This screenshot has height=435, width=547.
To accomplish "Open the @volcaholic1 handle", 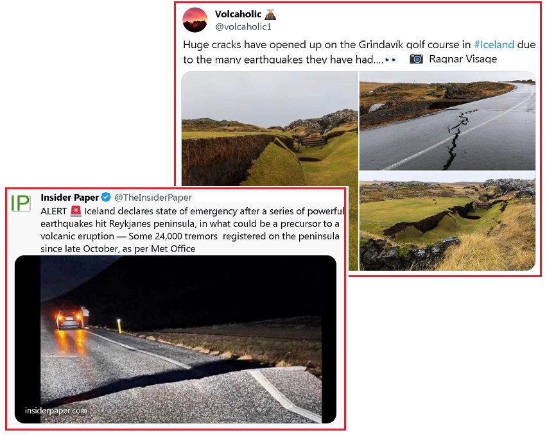I will tap(243, 27).
